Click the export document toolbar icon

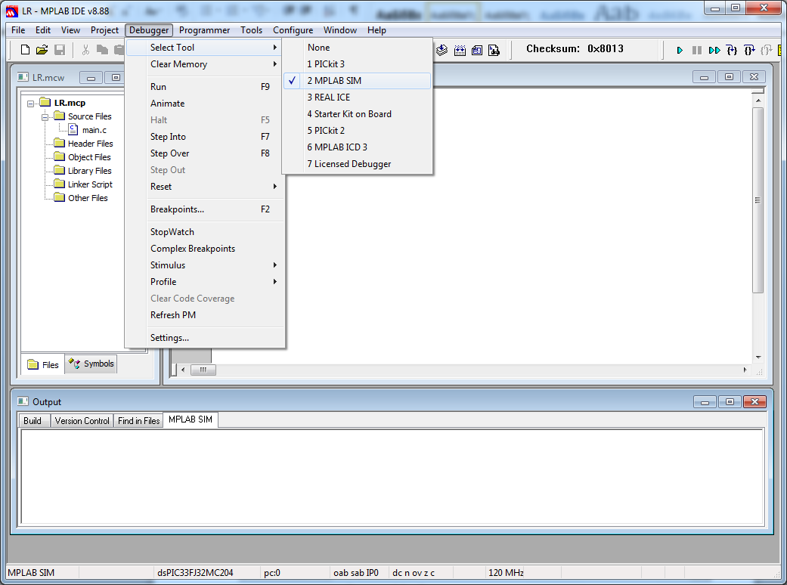(494, 50)
